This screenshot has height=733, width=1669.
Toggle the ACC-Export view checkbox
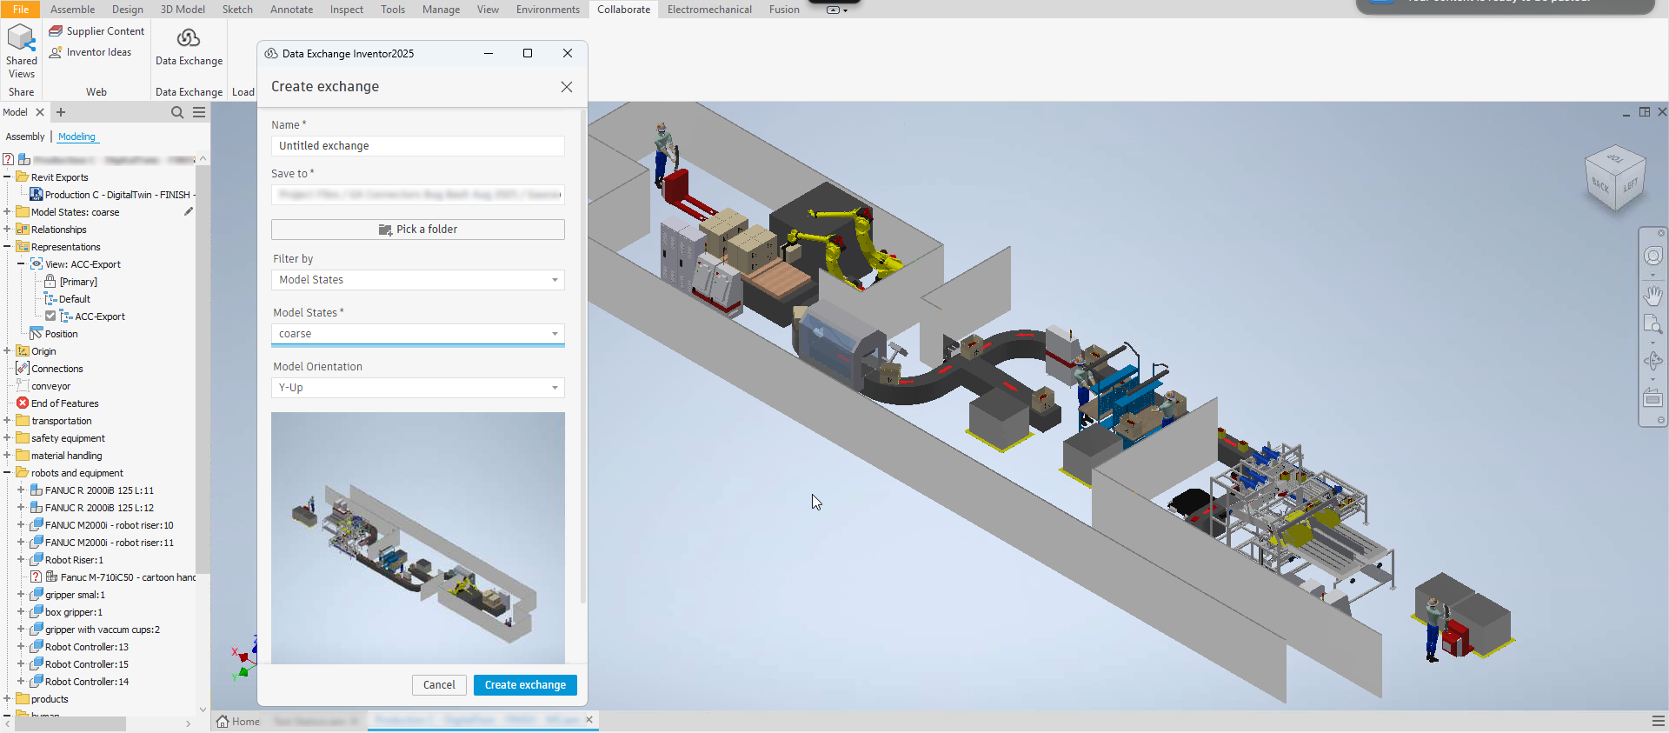[50, 317]
